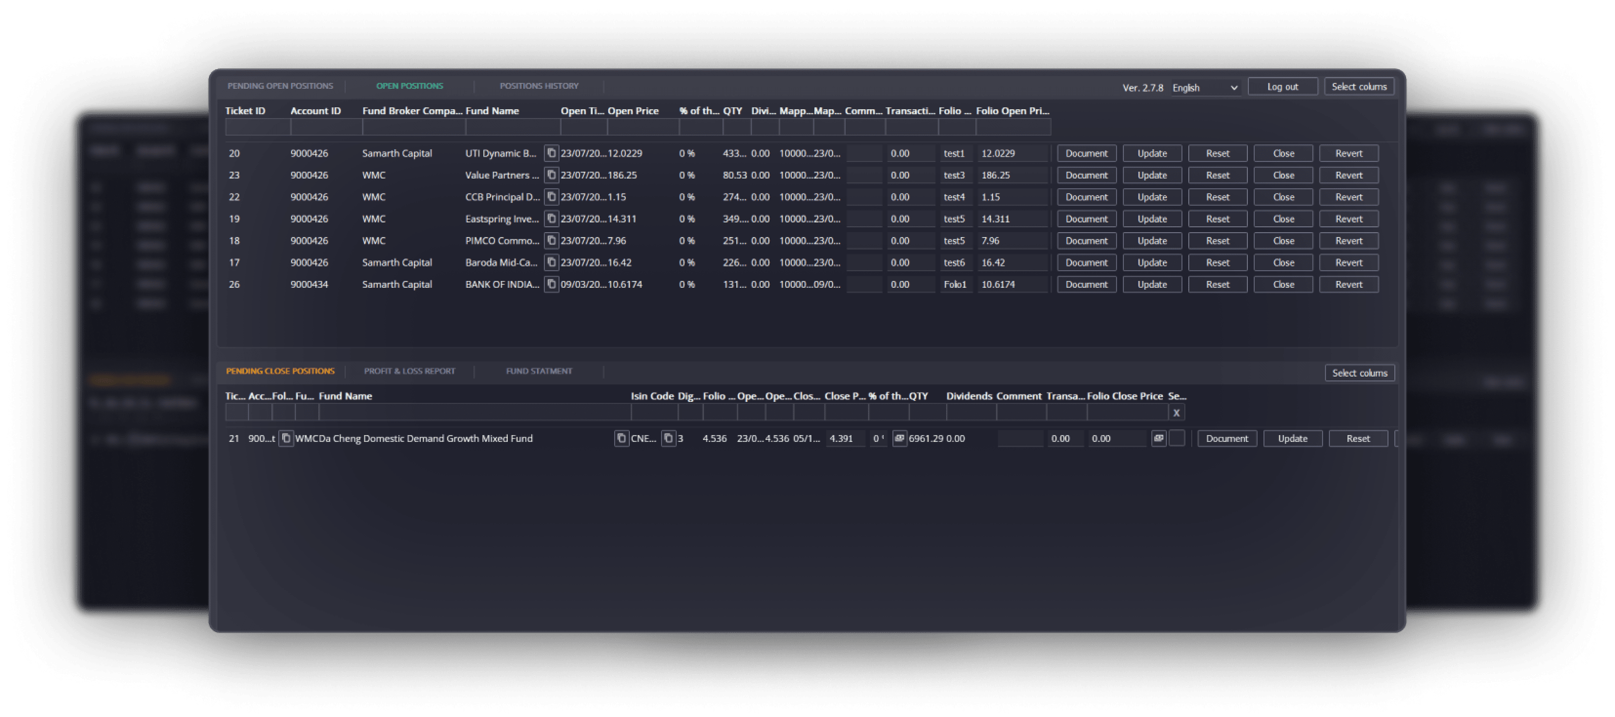Click Update for pending close ticket 21

[x=1292, y=438]
